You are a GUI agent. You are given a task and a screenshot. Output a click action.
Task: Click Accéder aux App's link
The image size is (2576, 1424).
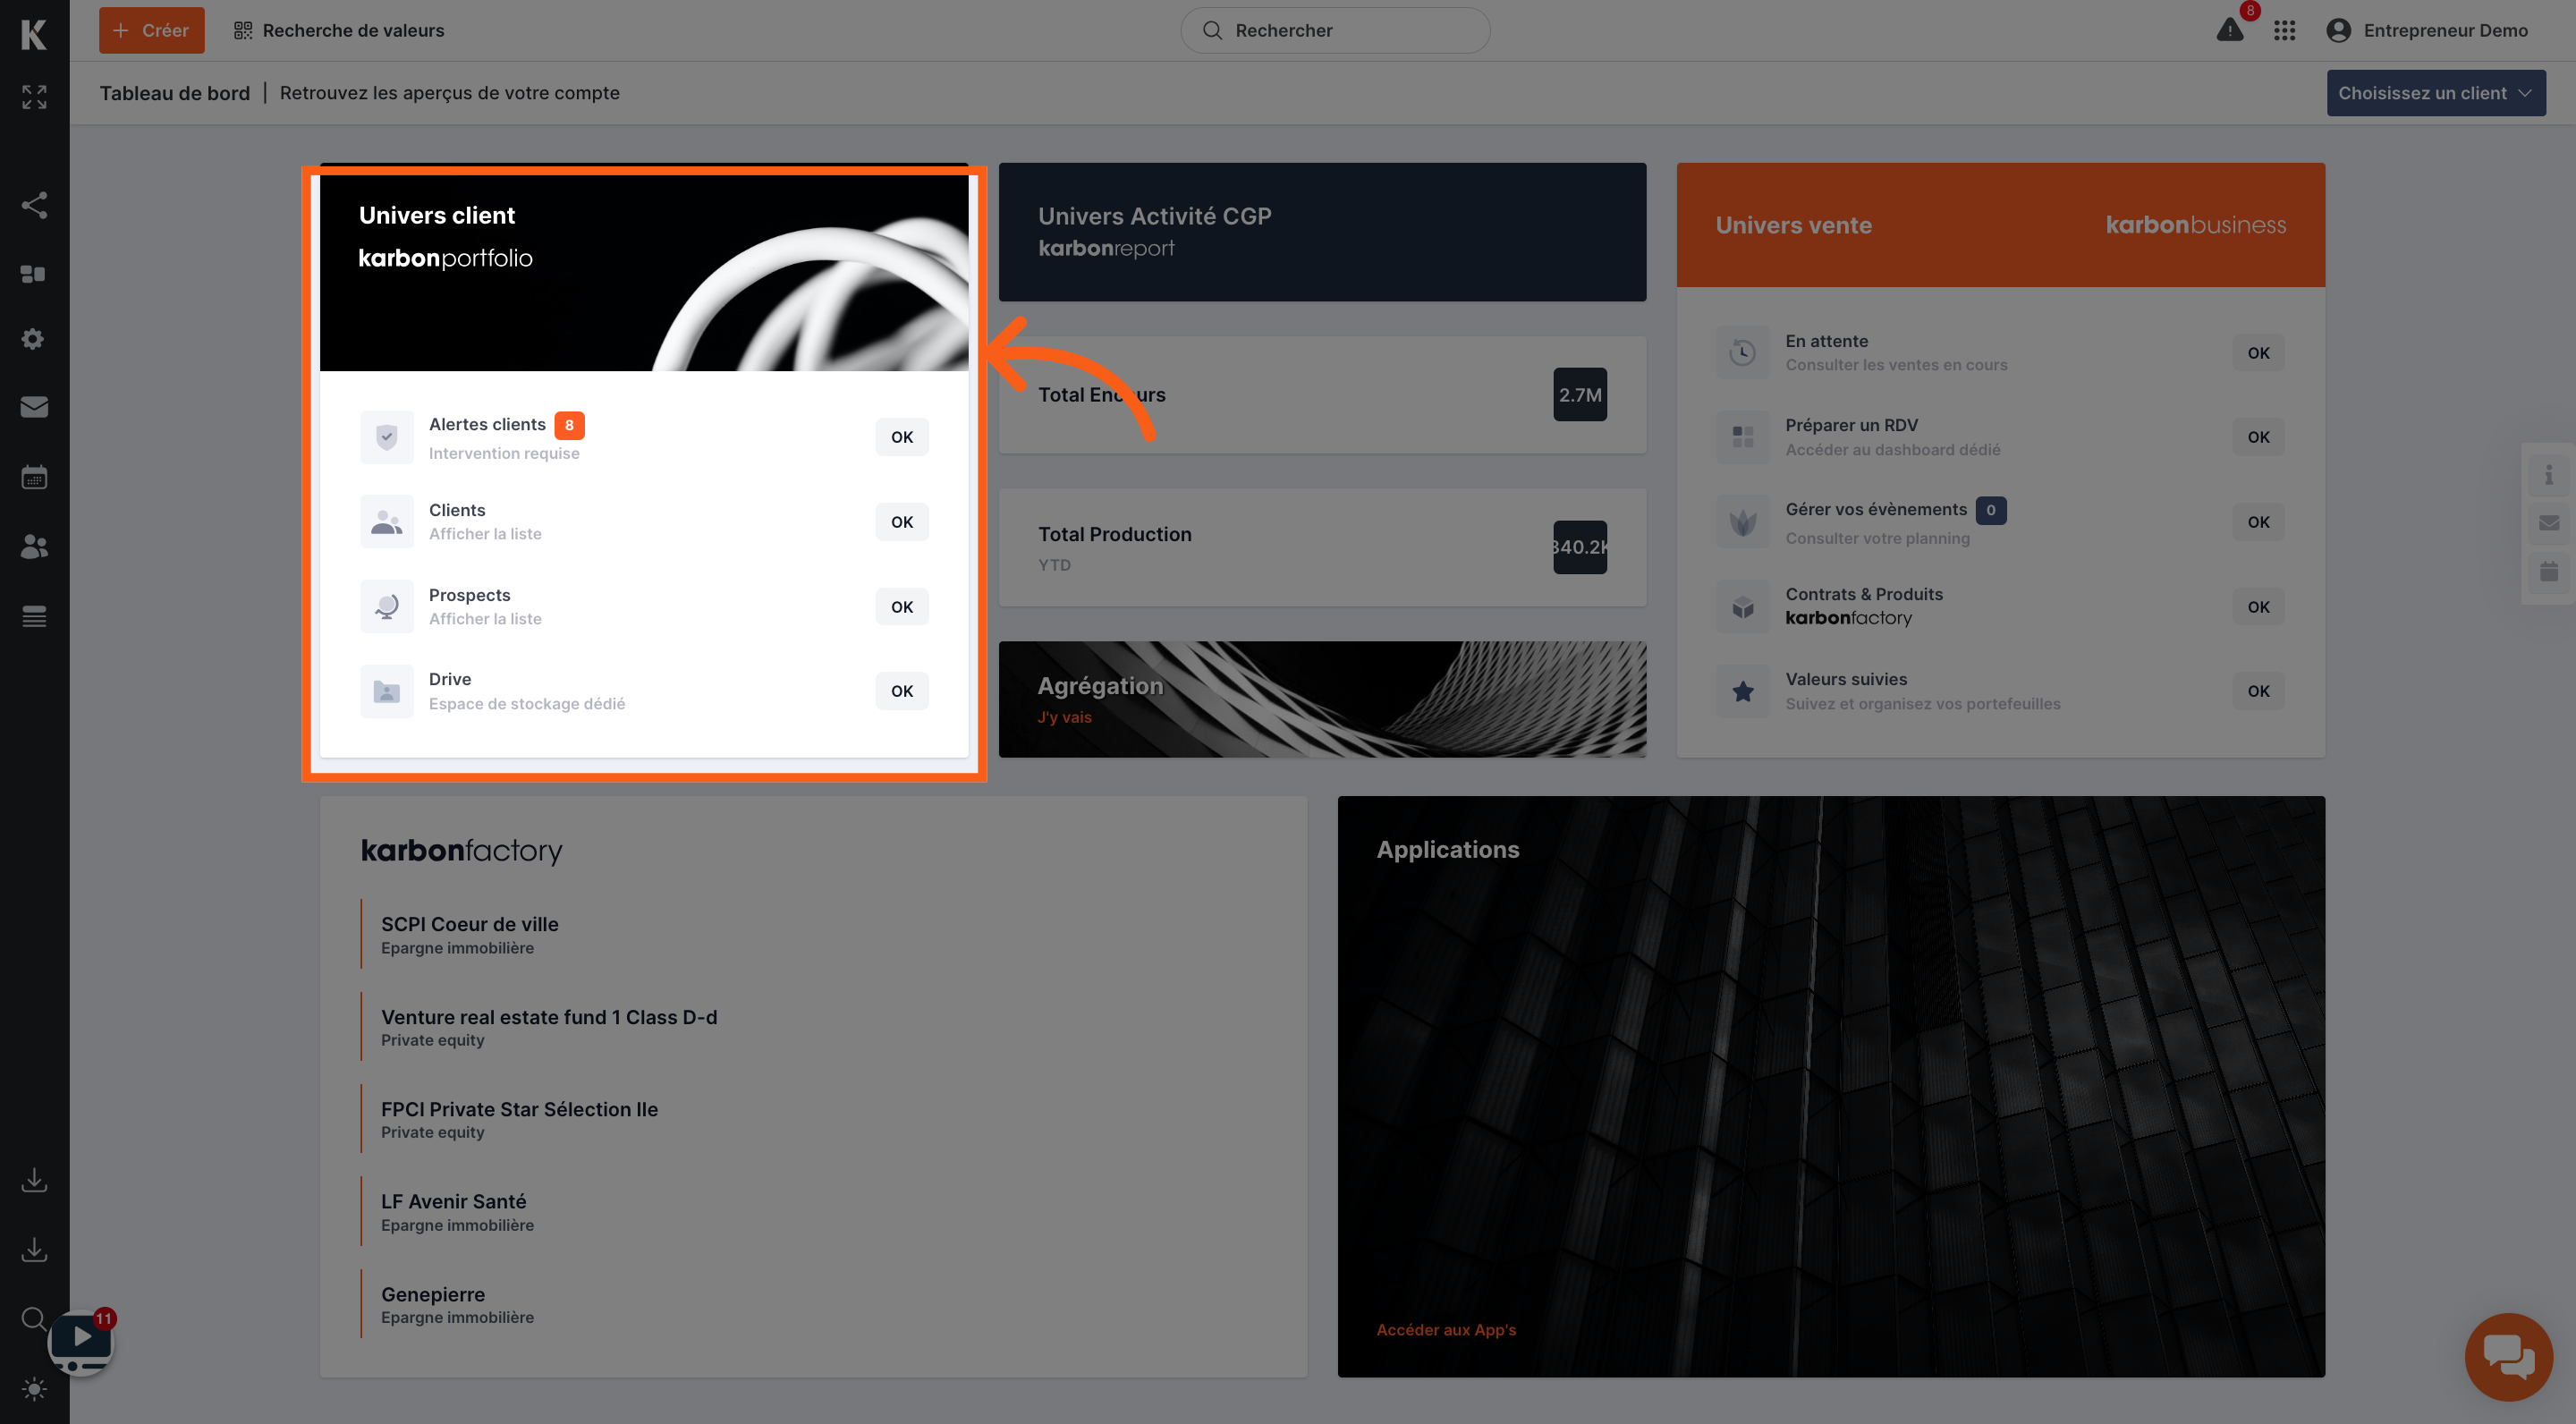[1446, 1330]
